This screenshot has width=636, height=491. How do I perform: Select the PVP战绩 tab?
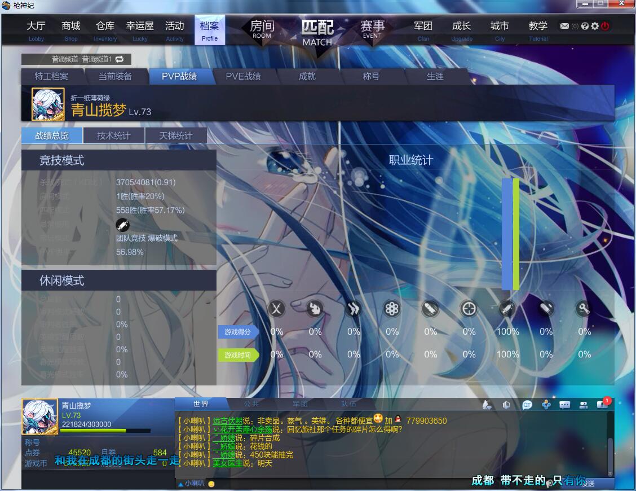[180, 76]
